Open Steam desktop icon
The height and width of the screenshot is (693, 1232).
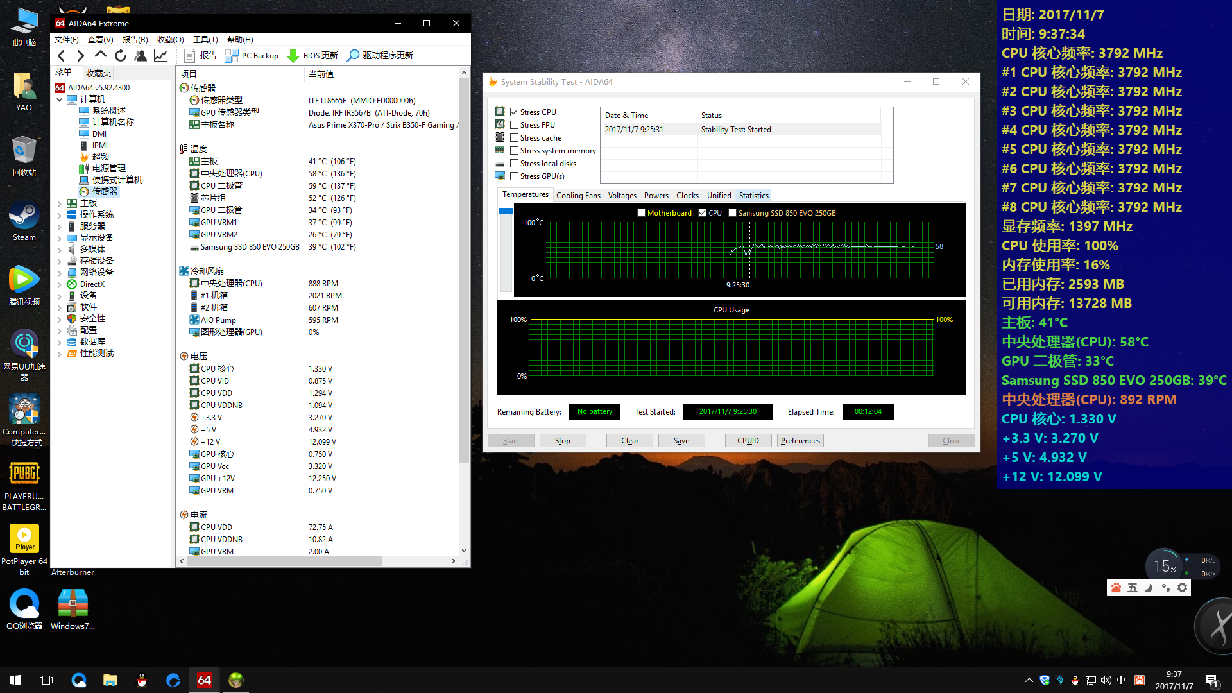[24, 222]
